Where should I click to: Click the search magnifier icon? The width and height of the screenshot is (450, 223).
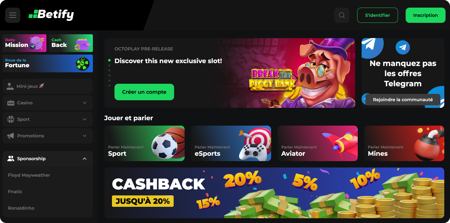(342, 15)
